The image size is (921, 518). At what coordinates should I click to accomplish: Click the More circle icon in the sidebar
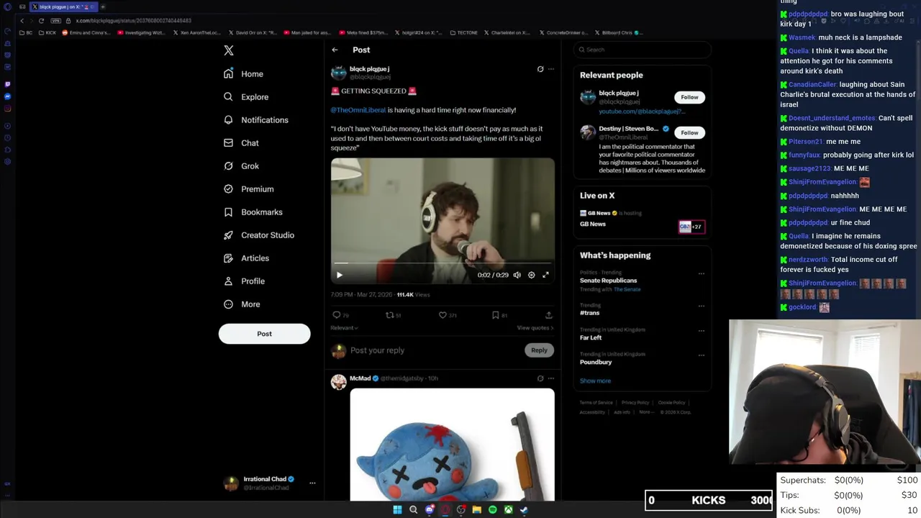tap(228, 304)
